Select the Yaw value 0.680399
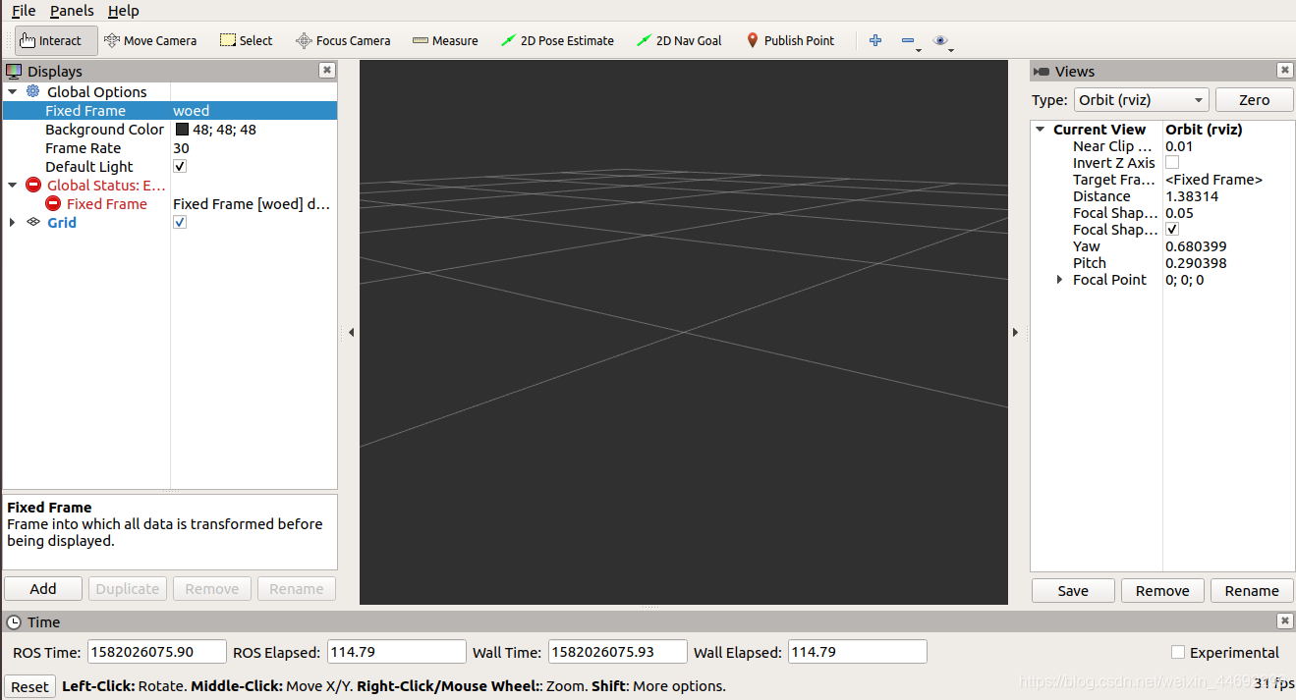This screenshot has width=1296, height=700. pyautogui.click(x=1196, y=246)
